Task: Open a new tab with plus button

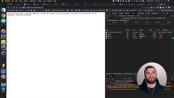Action: click(168, 4)
